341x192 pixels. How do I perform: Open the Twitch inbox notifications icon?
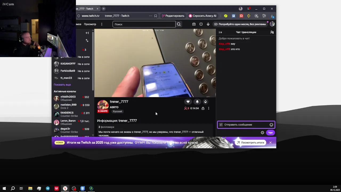coord(194,24)
